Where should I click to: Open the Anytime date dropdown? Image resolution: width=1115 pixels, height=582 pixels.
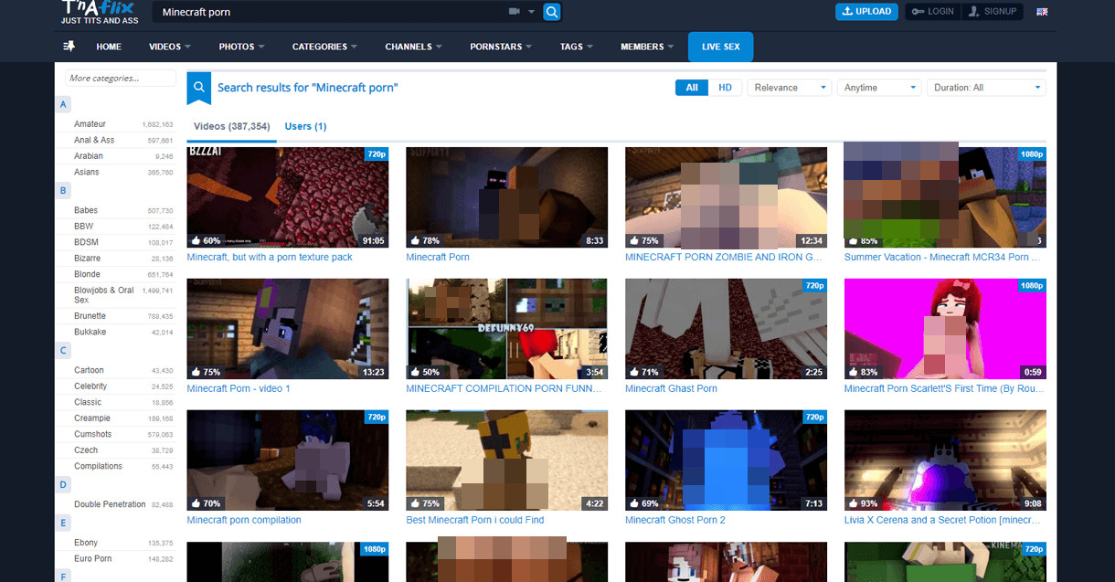879,88
